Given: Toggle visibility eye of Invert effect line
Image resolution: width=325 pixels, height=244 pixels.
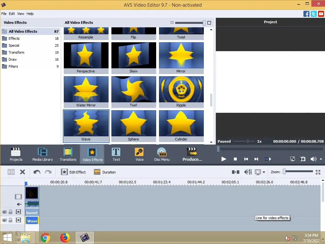Looking at the screenshot, I should tap(4, 212).
